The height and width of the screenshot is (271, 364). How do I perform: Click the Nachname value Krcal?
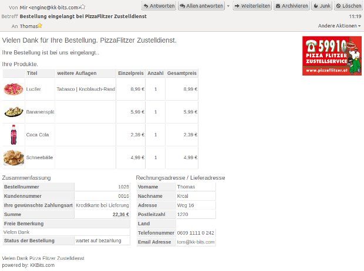point(183,196)
